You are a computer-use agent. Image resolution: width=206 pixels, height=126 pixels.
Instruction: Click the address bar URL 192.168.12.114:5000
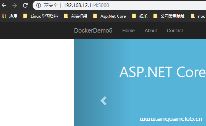point(86,5)
